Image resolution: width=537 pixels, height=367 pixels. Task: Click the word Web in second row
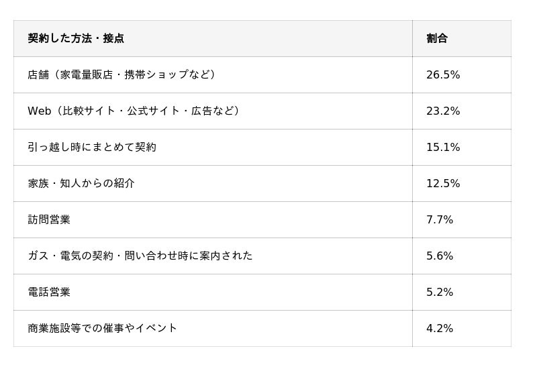pos(40,111)
